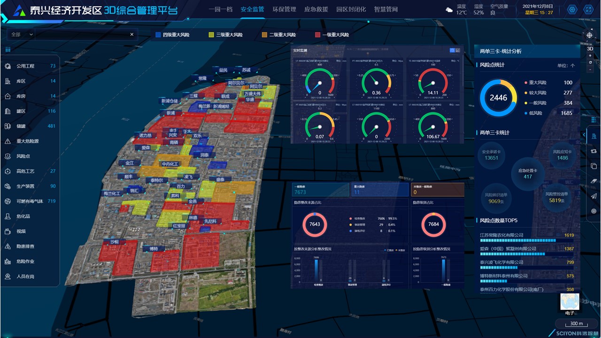This screenshot has height=338, width=601.
Task: Toggle the 3D view mode button
Action: (590, 48)
